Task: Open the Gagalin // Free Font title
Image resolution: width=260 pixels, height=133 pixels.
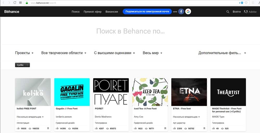Action: click(x=67, y=109)
